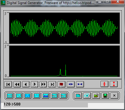The width and height of the screenshot is (125, 110).
Task: Expand vertically with the outward red arrows
Action: point(104,84)
